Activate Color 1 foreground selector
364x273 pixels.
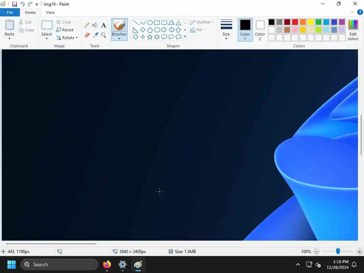click(x=245, y=30)
